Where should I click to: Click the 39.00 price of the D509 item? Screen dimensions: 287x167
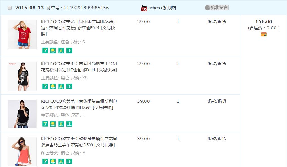coord(144,139)
